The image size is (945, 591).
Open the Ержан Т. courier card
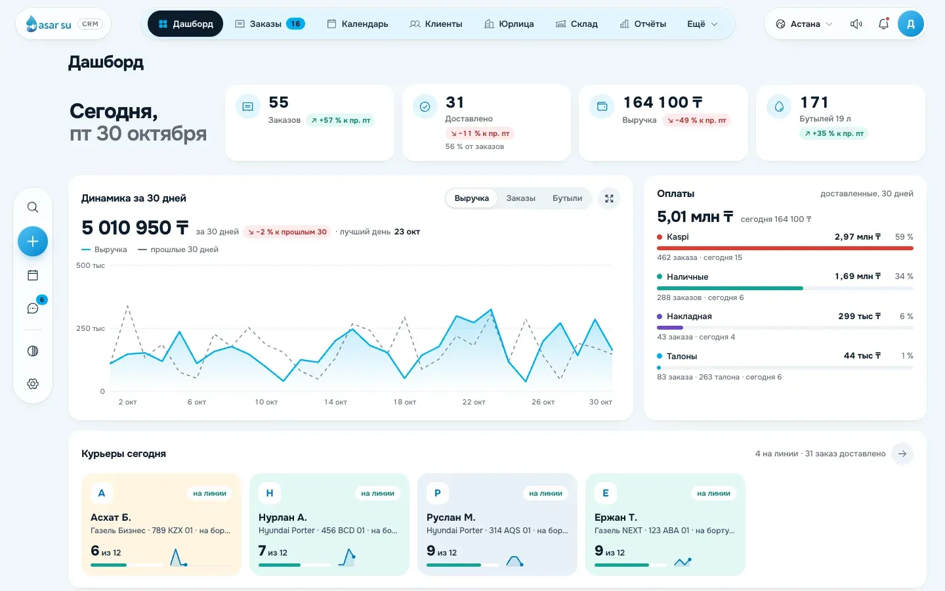pyautogui.click(x=665, y=525)
